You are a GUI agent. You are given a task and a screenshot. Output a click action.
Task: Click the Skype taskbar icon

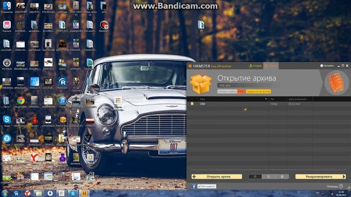point(73,193)
